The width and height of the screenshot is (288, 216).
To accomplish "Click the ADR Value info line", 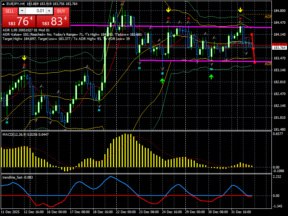I will click(72, 35).
